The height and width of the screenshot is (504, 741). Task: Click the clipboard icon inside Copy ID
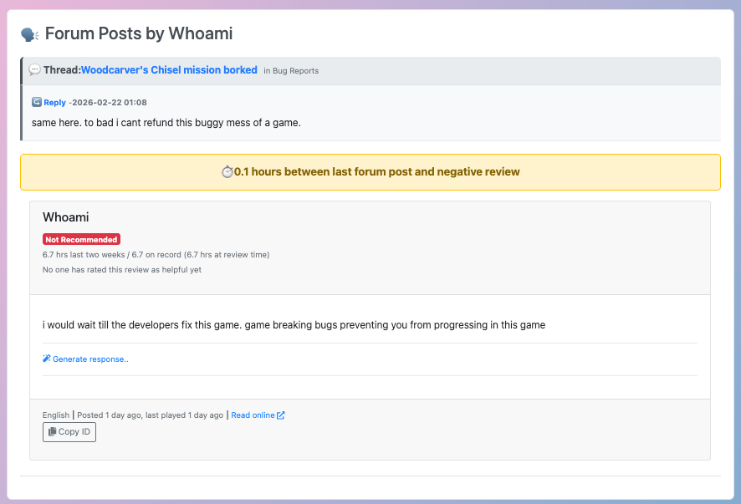point(52,432)
